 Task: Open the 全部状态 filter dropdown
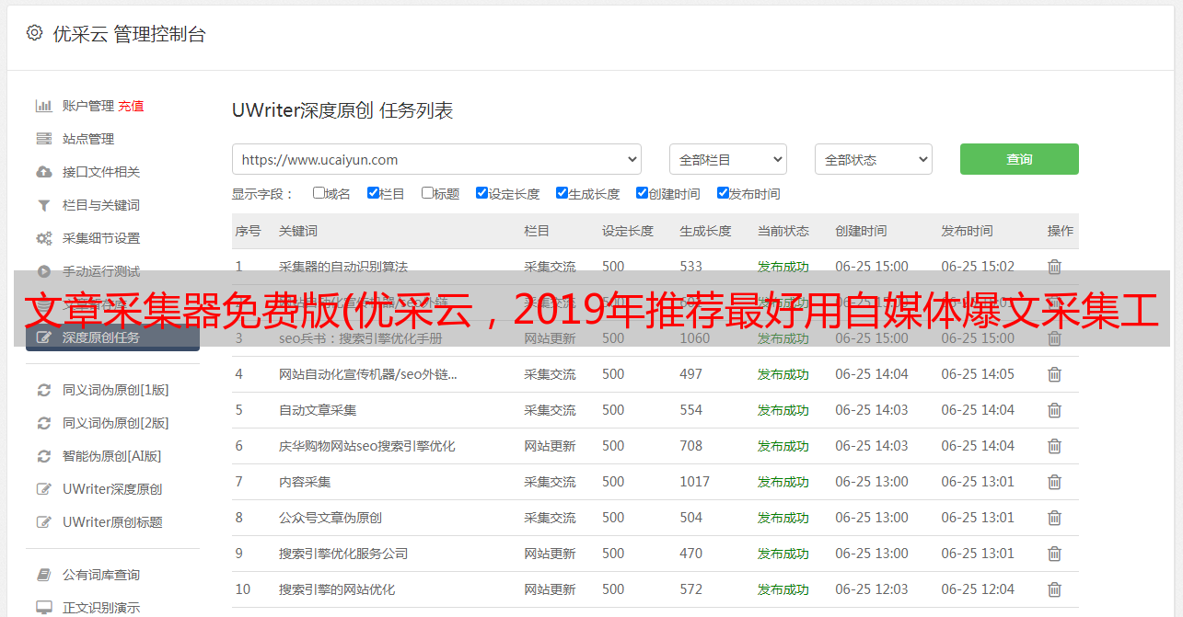[873, 159]
